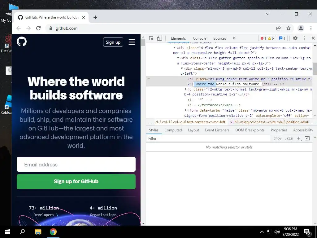Screen dimensions: 317x238
Task: Open the errors and warnings counter
Action: 267,38
